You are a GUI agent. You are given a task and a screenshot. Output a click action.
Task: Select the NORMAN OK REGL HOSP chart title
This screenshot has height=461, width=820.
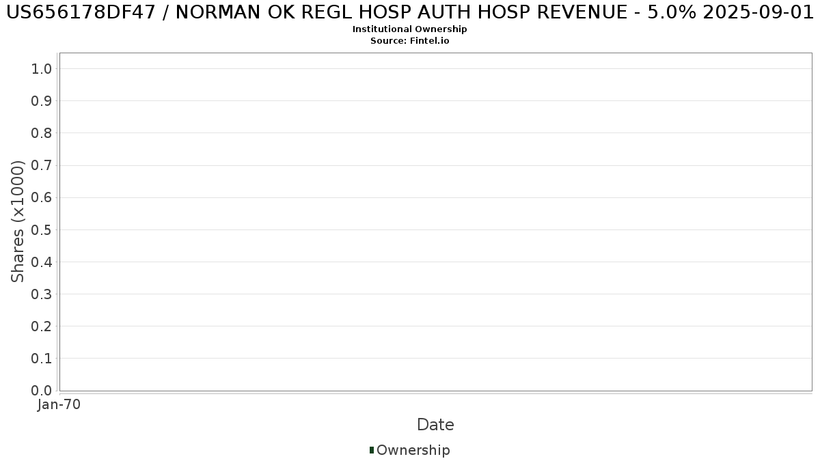tap(410, 12)
